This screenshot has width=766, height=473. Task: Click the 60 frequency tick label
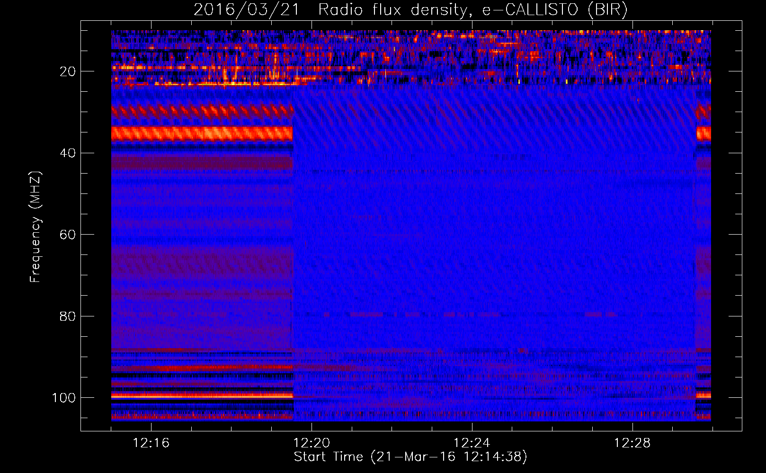68,235
